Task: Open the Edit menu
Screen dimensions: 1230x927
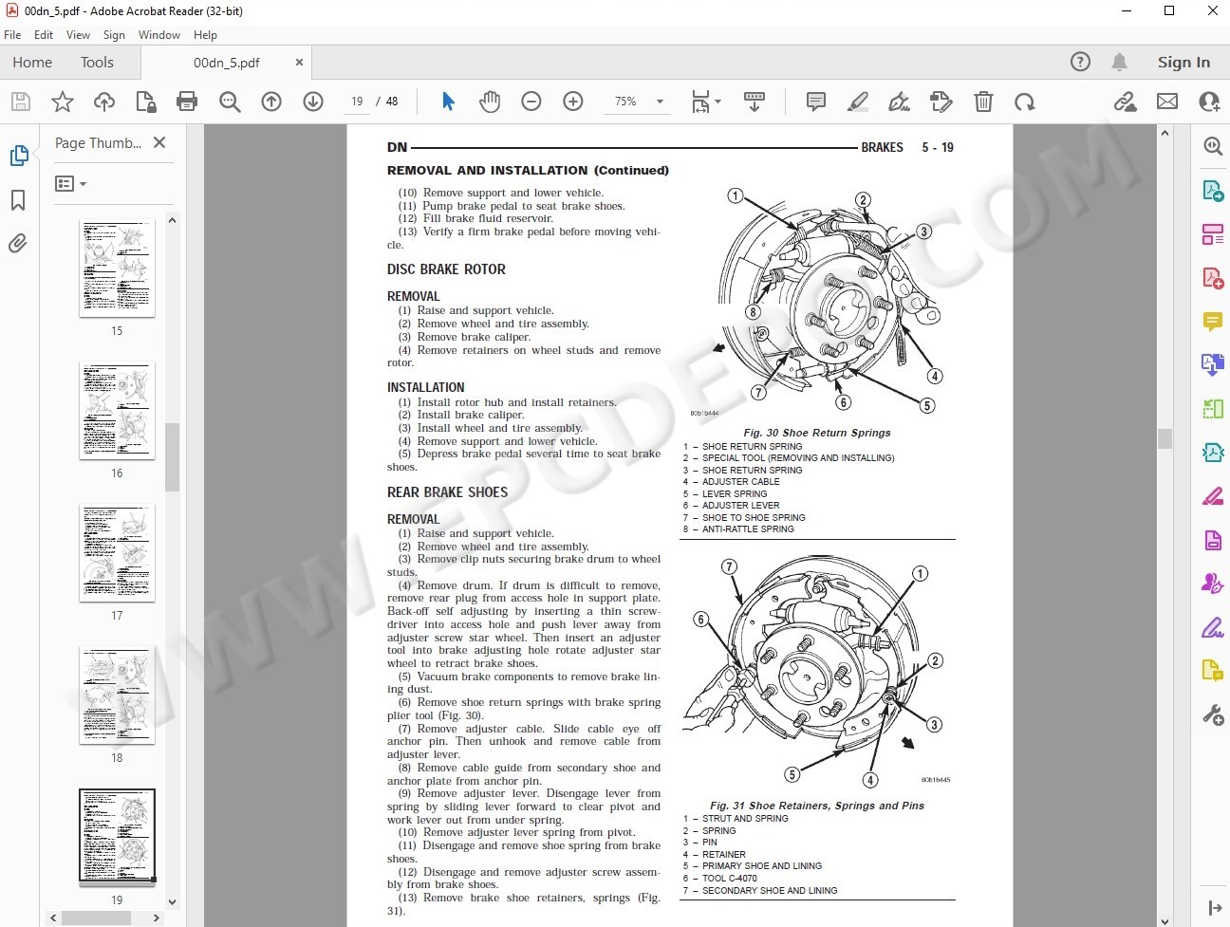Action: pyautogui.click(x=44, y=35)
